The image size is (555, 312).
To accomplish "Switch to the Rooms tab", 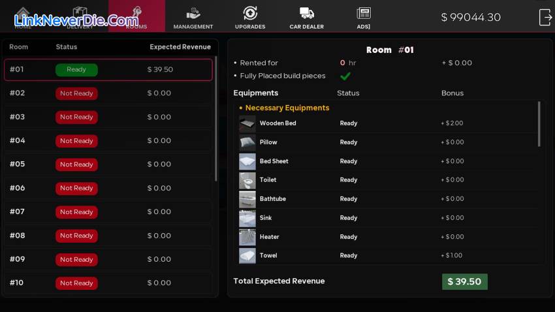I will pos(136,16).
